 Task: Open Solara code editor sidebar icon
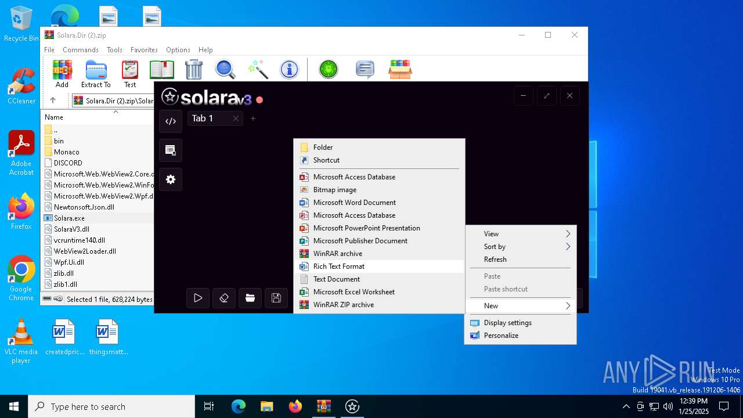[x=171, y=121]
